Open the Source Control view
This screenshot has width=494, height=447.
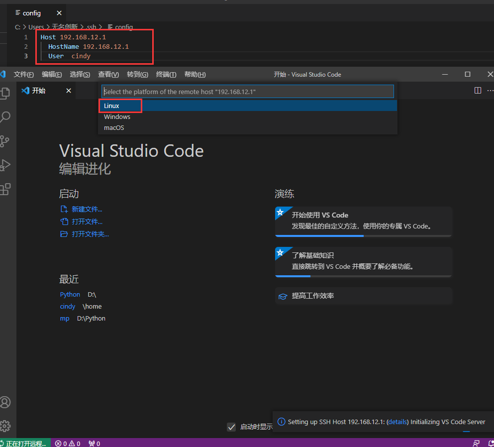(x=4, y=141)
